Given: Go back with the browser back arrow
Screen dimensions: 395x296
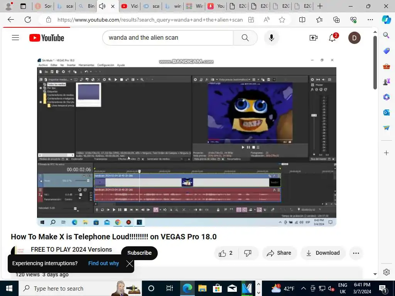Looking at the screenshot, I should coord(10,20).
